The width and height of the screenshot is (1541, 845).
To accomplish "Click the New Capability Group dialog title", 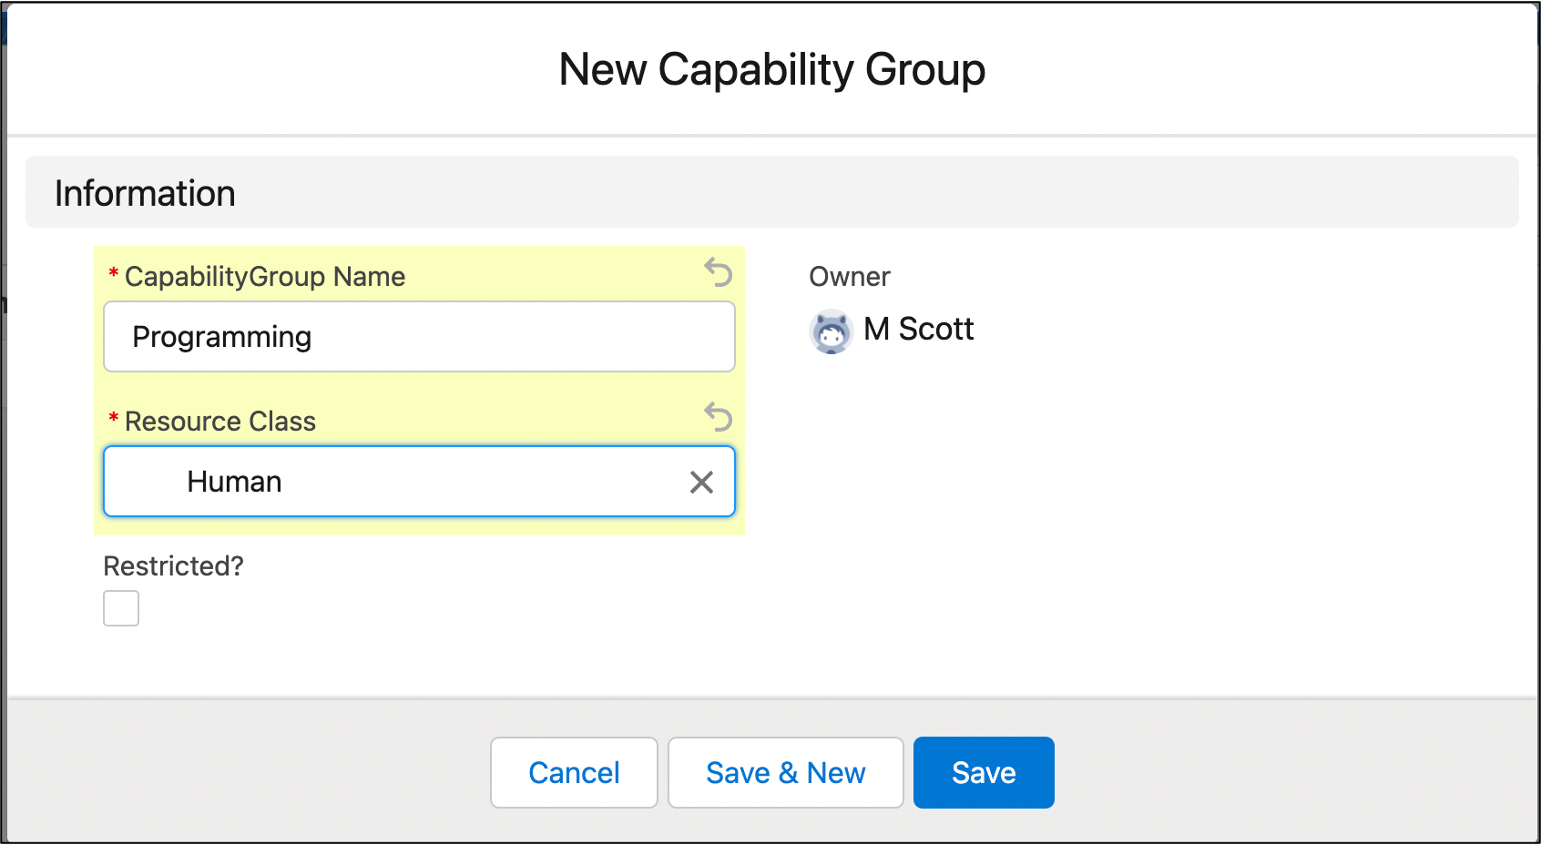I will 771,68.
